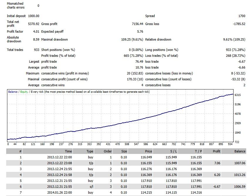Image resolution: width=248 pixels, height=196 pixels.
Task: Select Gross profit value 7156.44
Action: pyautogui.click(x=137, y=24)
